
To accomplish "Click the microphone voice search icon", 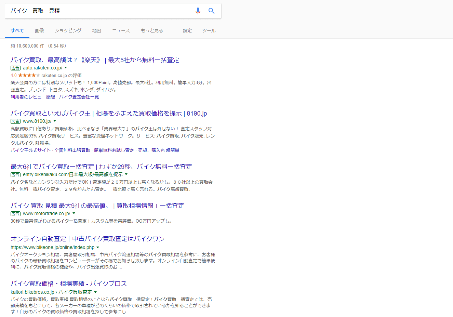I will (198, 11).
